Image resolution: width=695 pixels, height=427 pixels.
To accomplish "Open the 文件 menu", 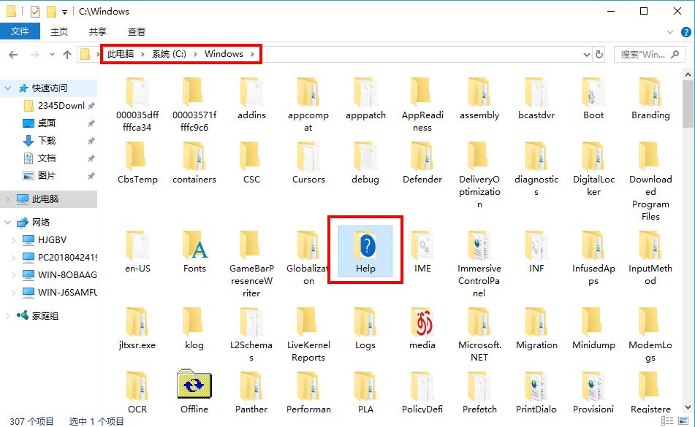I will point(20,31).
